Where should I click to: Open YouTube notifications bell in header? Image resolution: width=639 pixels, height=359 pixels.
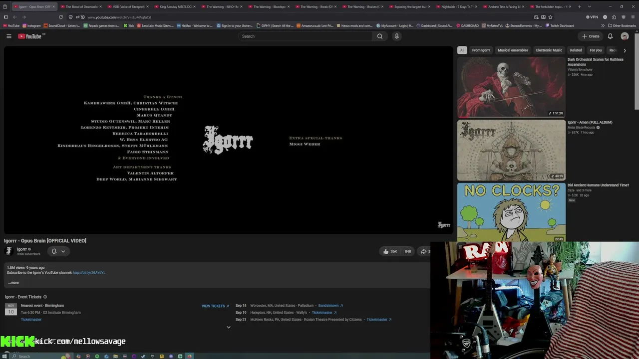click(x=610, y=36)
